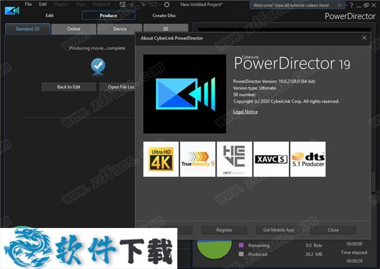The image size is (380, 269).
Task: Switch to the Edit module
Action: (49, 15)
